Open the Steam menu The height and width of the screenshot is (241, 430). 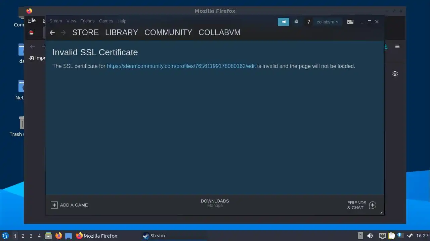[56, 21]
